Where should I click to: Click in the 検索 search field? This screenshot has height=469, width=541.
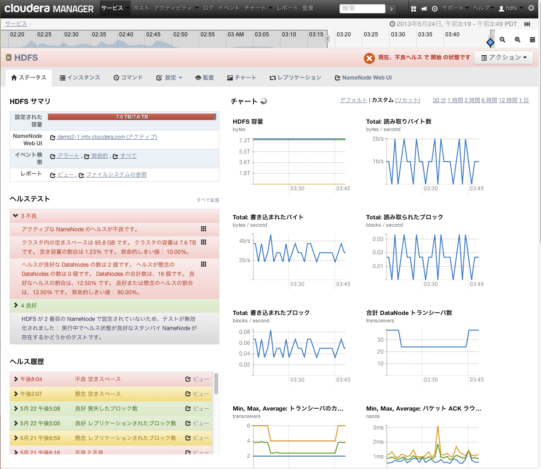(363, 9)
